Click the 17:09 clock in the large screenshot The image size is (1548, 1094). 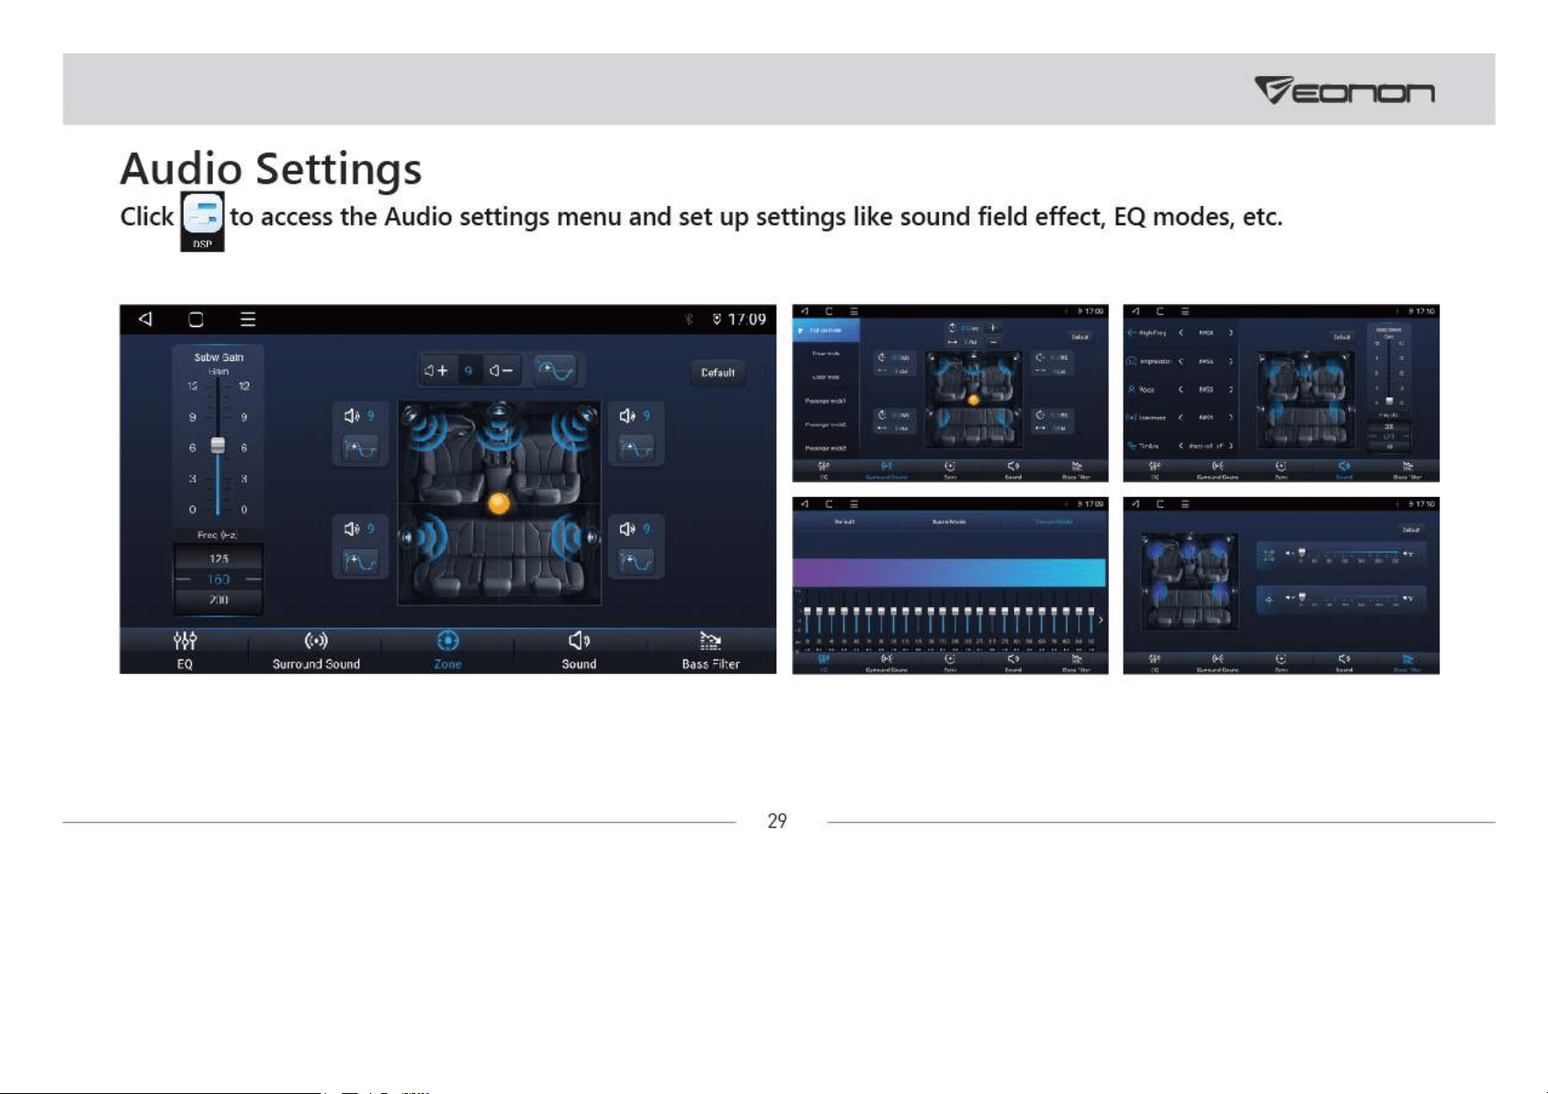click(x=746, y=319)
